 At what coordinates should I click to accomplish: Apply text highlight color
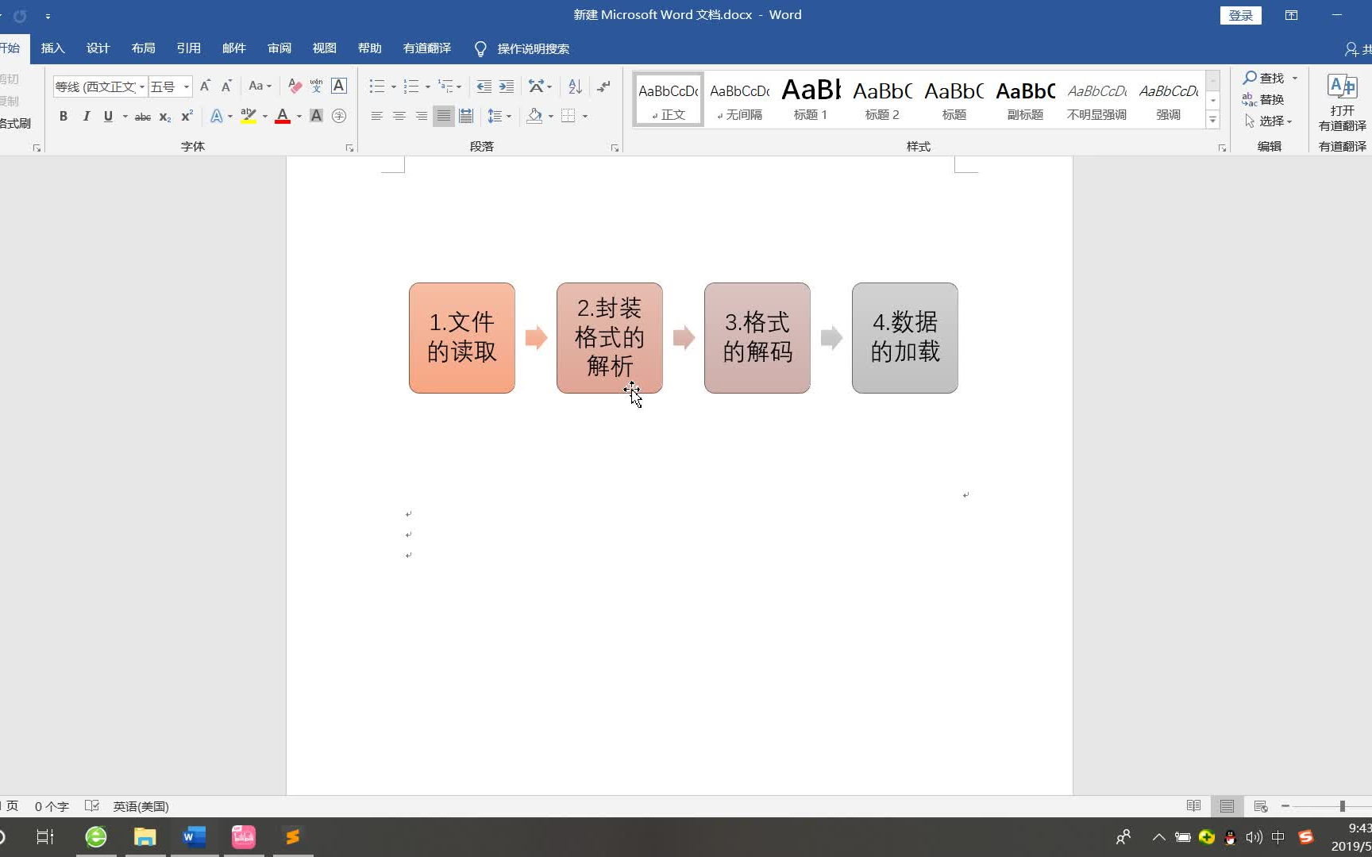click(249, 116)
